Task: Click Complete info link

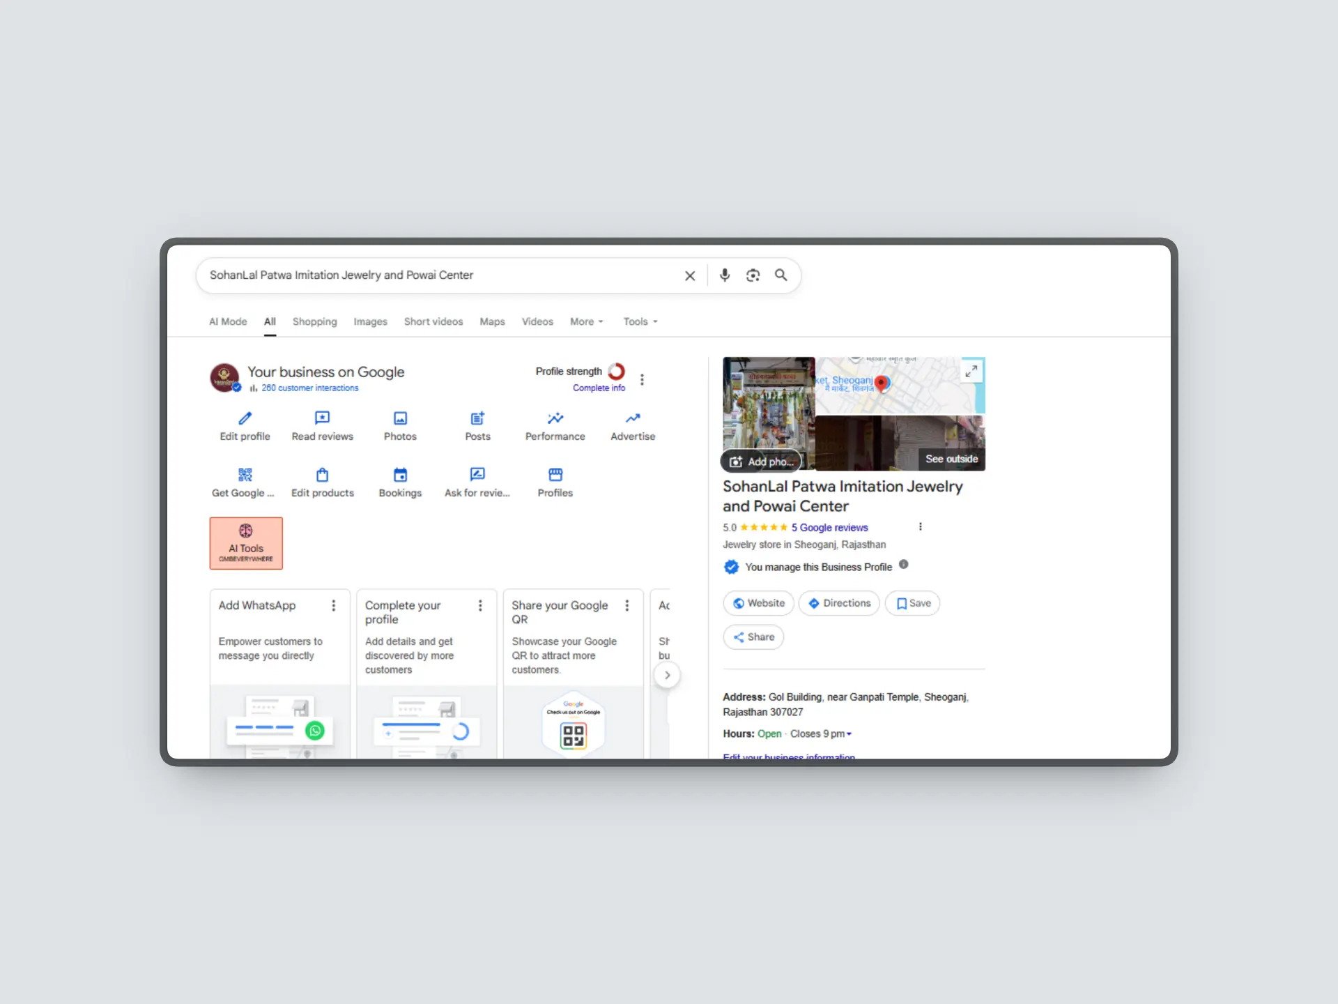Action: point(599,388)
